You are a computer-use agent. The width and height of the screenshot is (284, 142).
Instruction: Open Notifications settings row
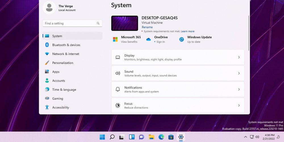pyautogui.click(x=178, y=89)
